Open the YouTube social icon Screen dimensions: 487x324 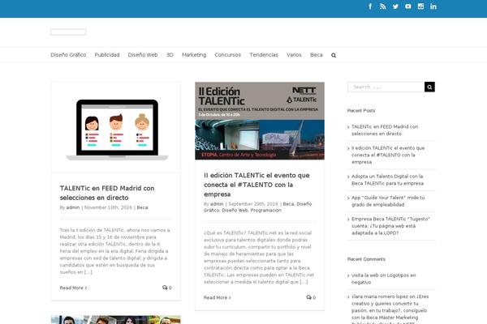[408, 6]
